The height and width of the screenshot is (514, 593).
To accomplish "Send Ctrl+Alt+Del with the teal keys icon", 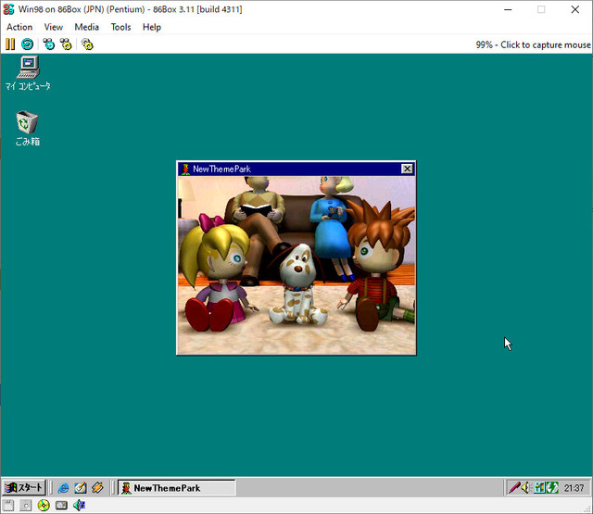I will pos(48,44).
